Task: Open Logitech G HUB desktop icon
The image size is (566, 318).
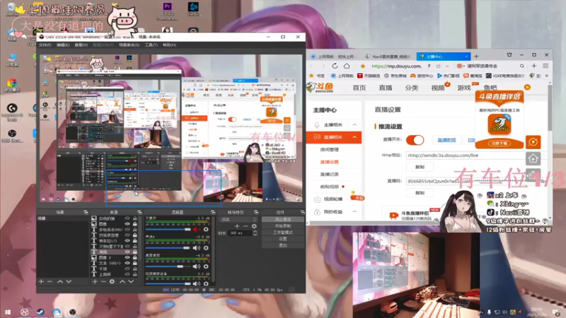Action: click(12, 112)
